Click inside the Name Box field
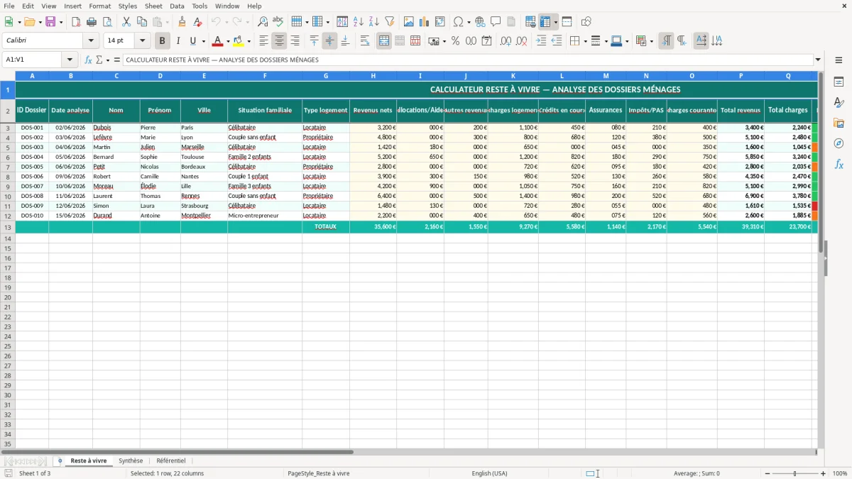 (33, 60)
